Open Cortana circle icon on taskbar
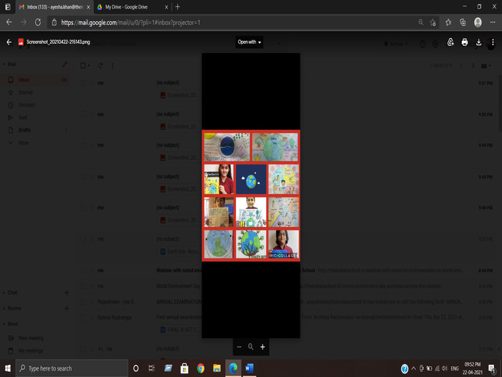Screen dimensions: 502x377 [x=136, y=368]
